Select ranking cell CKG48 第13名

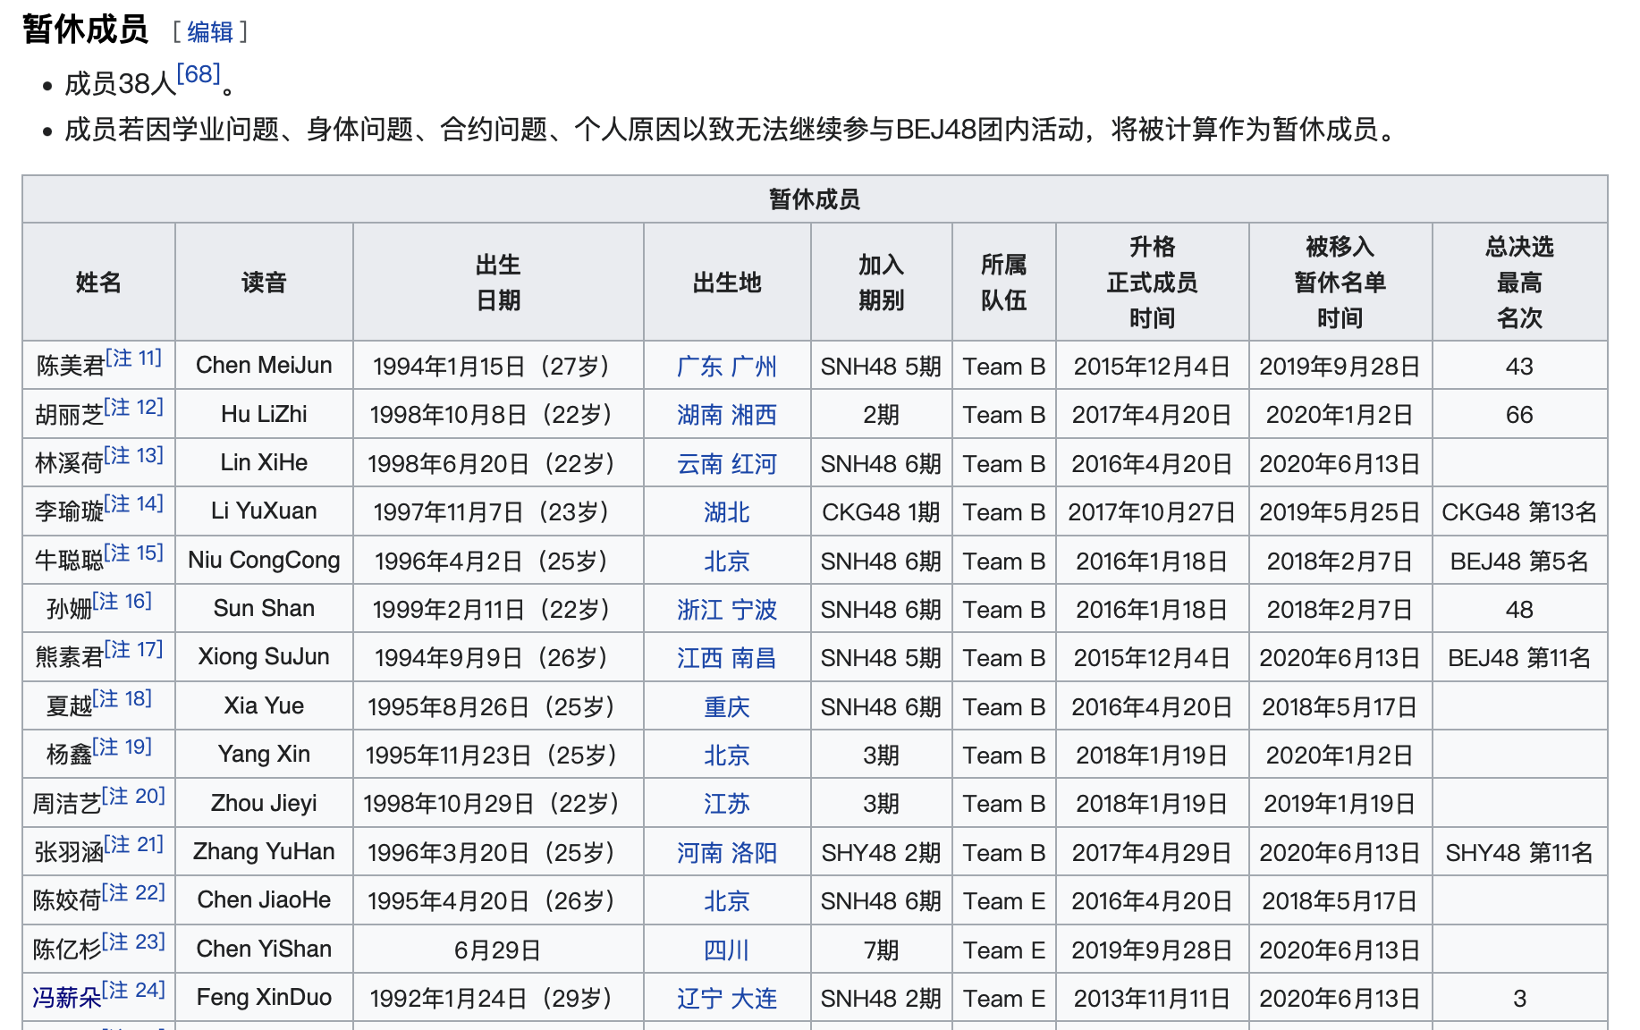click(1519, 512)
